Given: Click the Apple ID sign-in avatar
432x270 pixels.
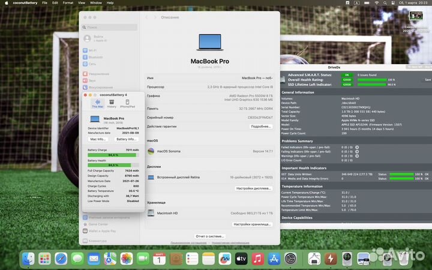Looking at the screenshot, I should click(x=88, y=38).
